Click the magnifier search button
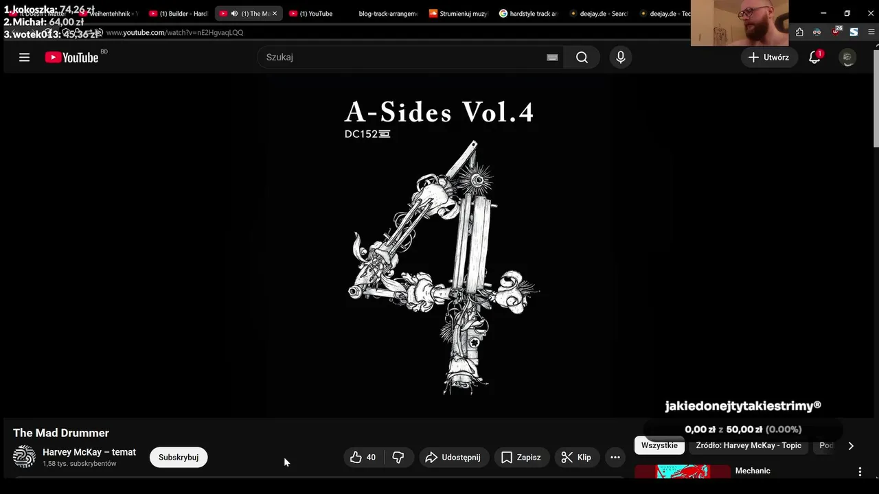 coord(582,58)
